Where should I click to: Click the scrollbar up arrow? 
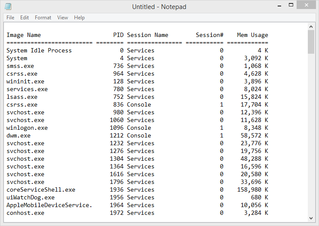pos(311,27)
